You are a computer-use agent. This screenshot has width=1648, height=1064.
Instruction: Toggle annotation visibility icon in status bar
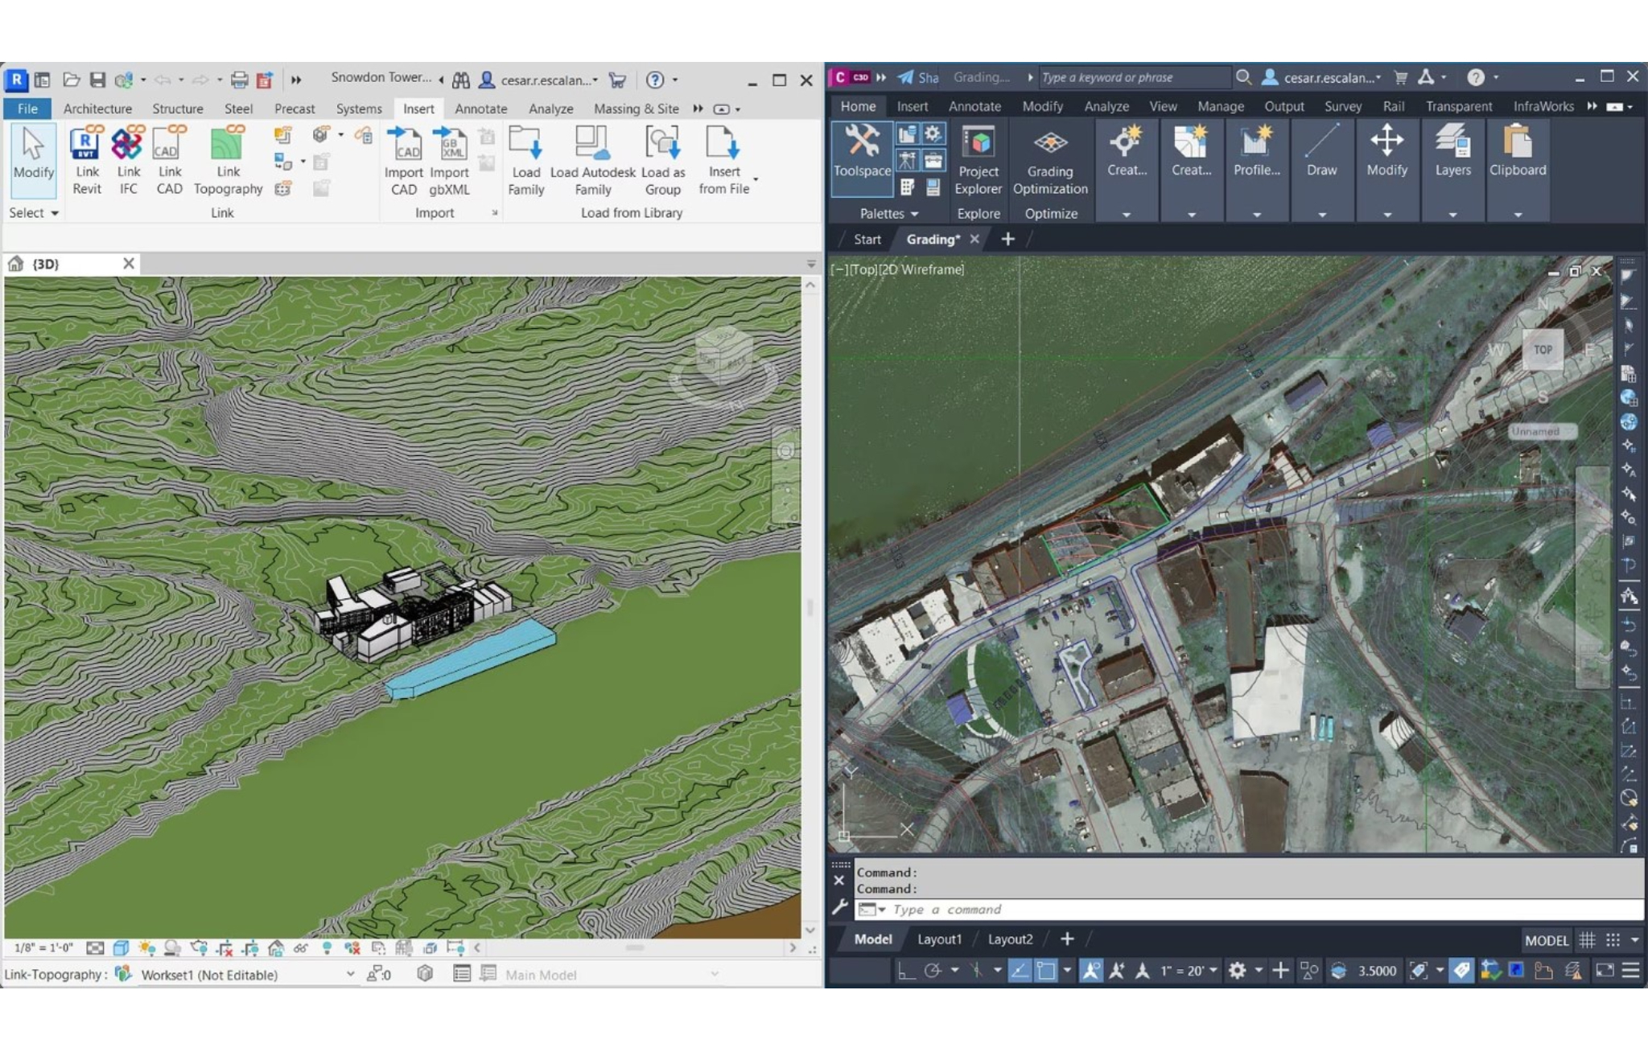[1091, 971]
